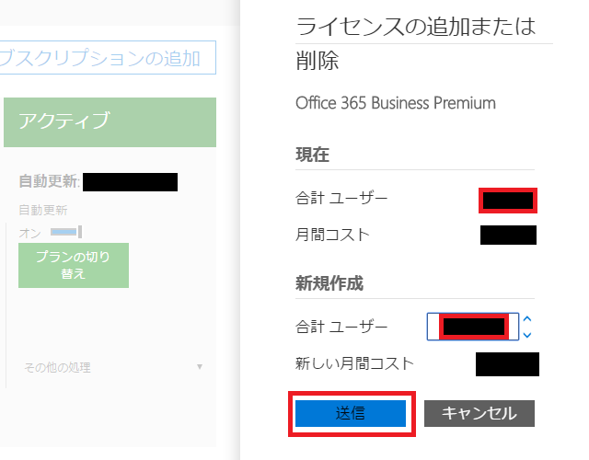The height and width of the screenshot is (460, 589).
Task: Click the current 合計 ユーザー value
Action: pyautogui.click(x=508, y=199)
